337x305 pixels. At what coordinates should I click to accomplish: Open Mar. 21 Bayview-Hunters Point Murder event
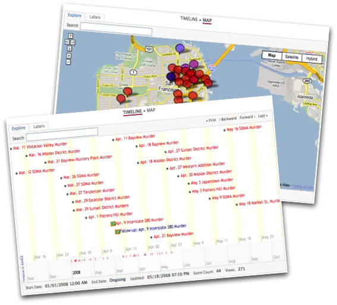coord(80,159)
